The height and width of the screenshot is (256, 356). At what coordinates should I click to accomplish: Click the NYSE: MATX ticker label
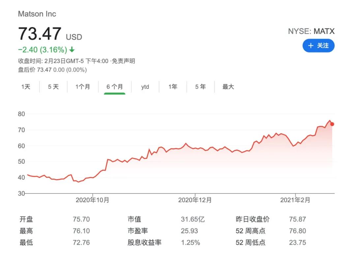(x=311, y=31)
